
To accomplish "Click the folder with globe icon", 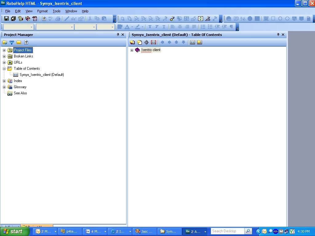I will click(5, 42).
